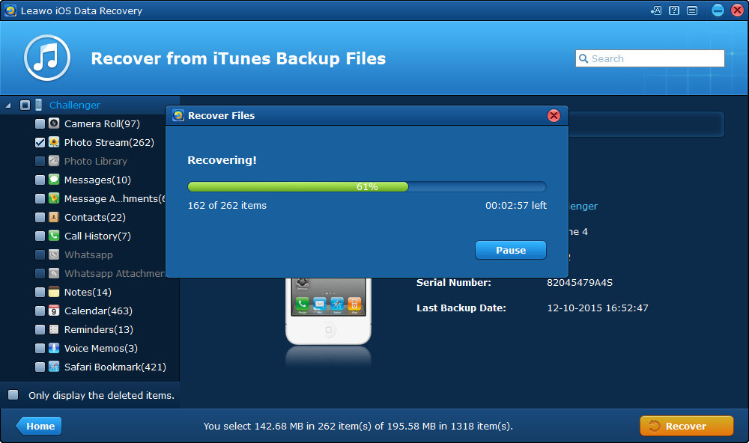Check the Message Attachments checkbox

pyautogui.click(x=40, y=198)
